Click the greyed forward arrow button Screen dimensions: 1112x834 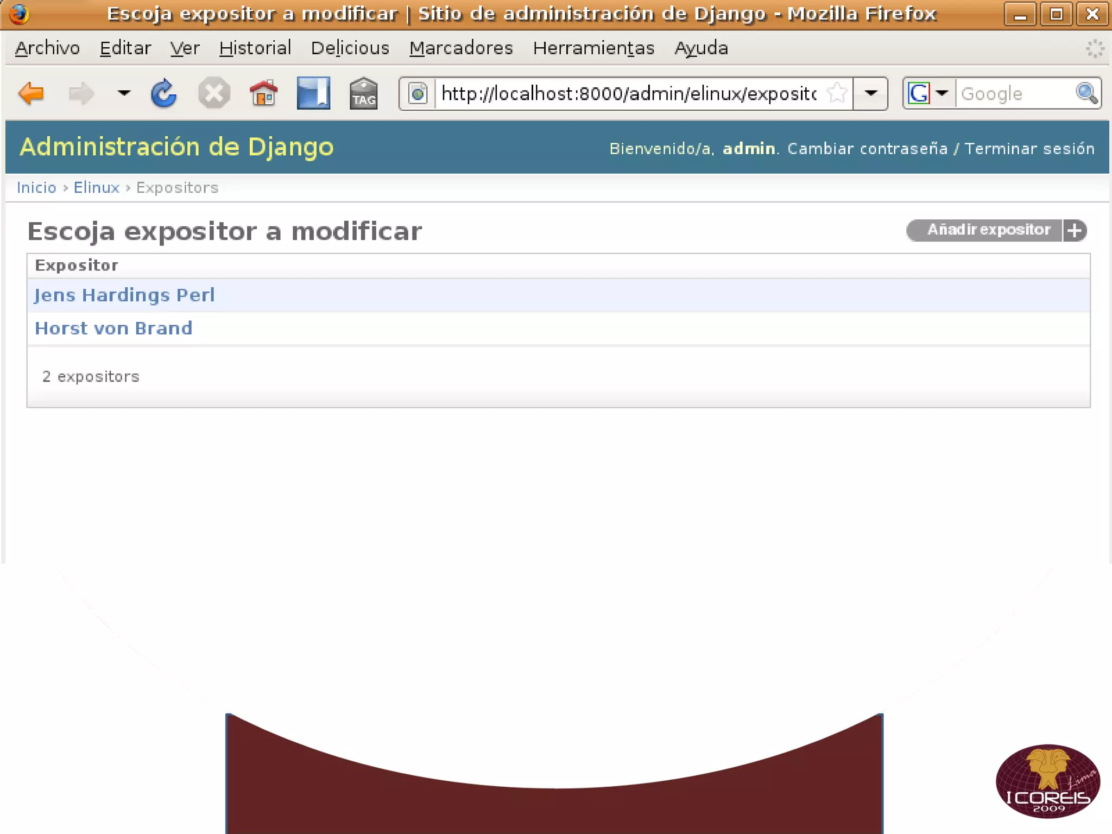(81, 93)
